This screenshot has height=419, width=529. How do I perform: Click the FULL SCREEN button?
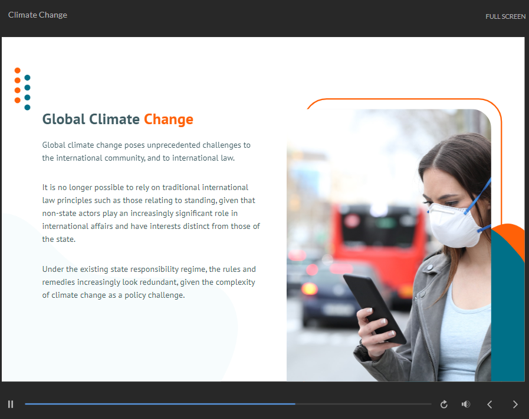tap(505, 16)
